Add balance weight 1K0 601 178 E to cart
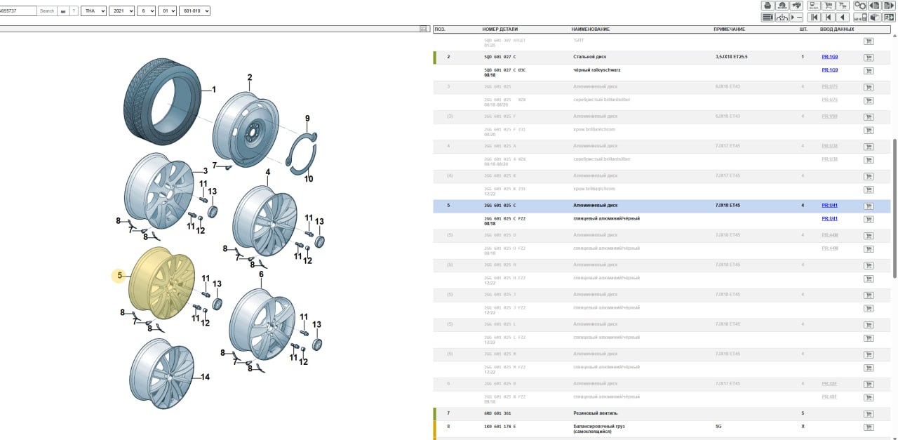Screen dimensions: 898x440 tap(869, 427)
